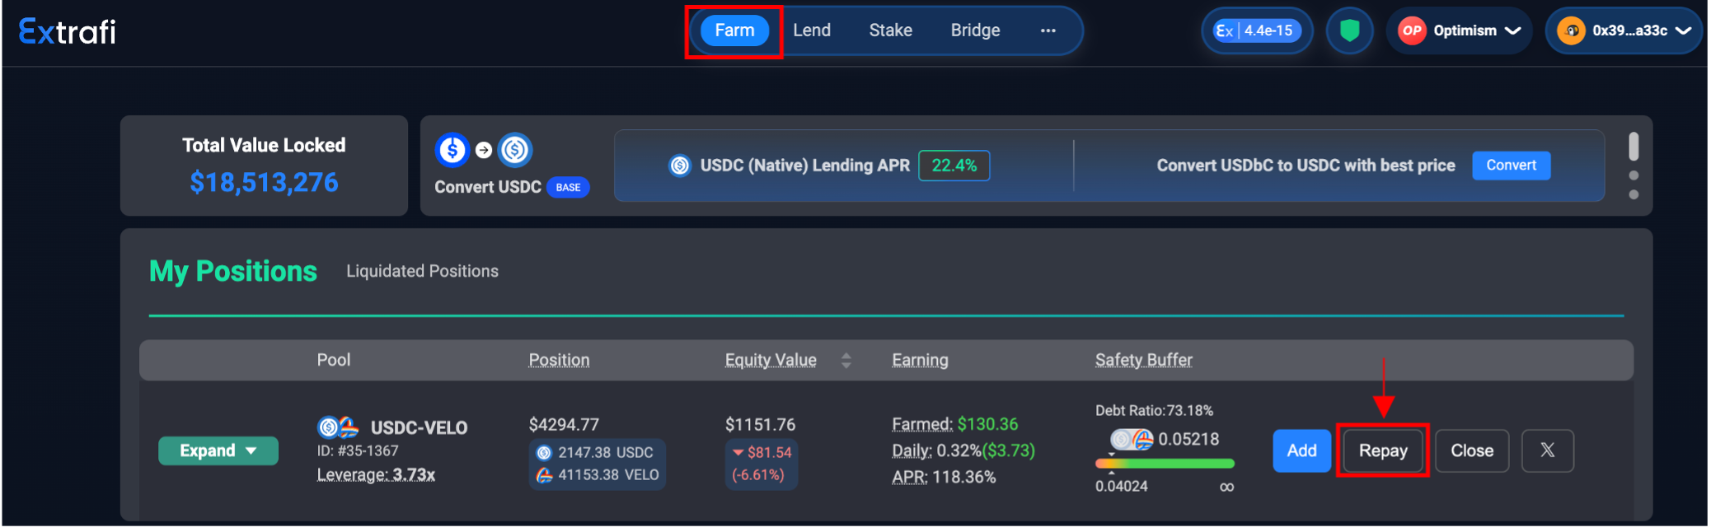The image size is (1711, 532).
Task: Open the Optimism network dropdown
Action: point(1460,30)
